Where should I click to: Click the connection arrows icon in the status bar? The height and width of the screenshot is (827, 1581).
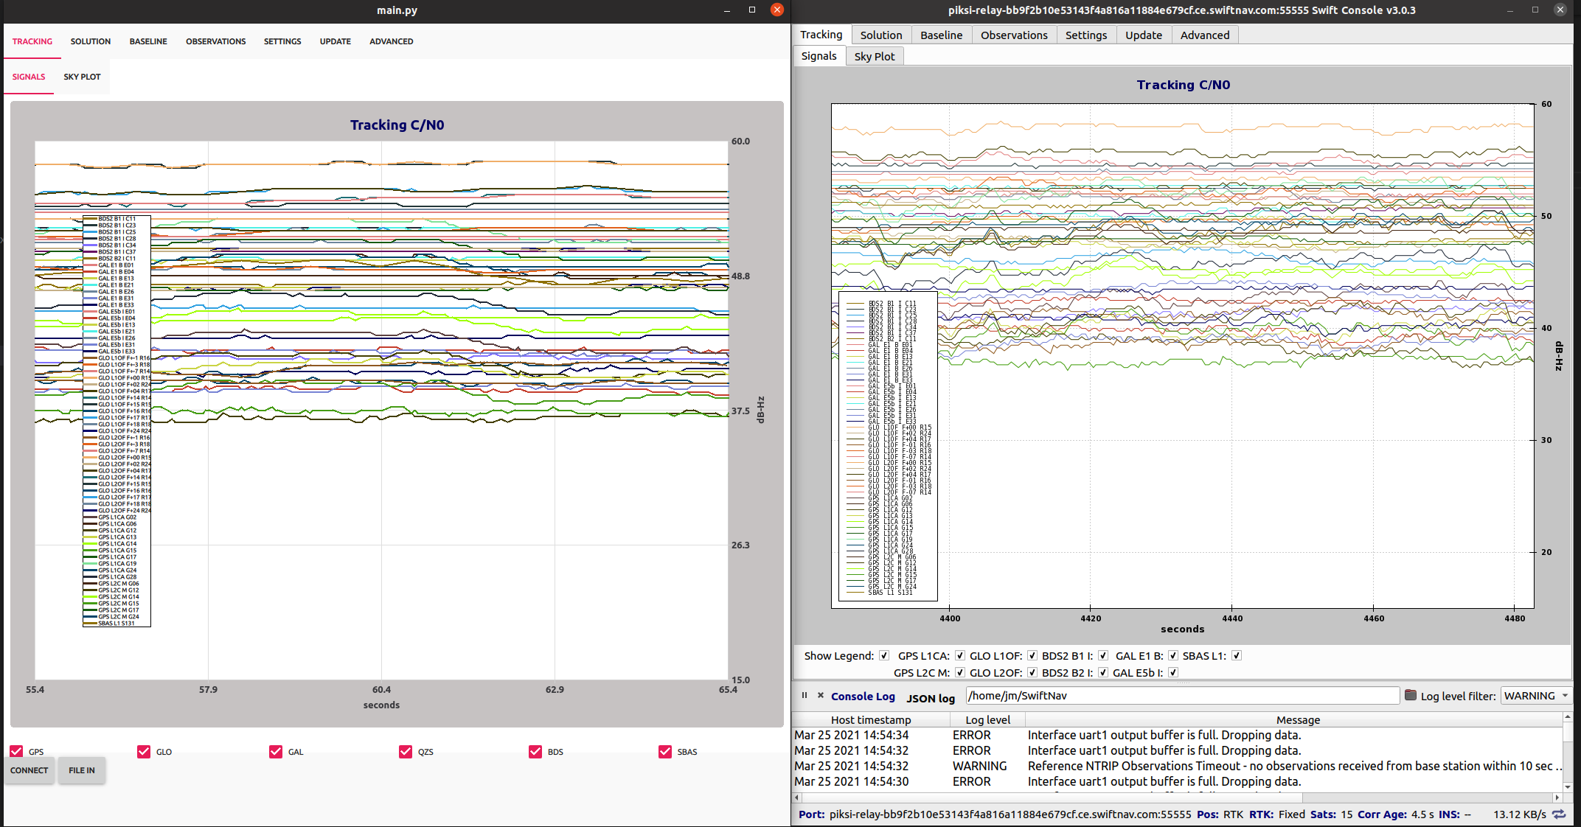tap(1559, 814)
